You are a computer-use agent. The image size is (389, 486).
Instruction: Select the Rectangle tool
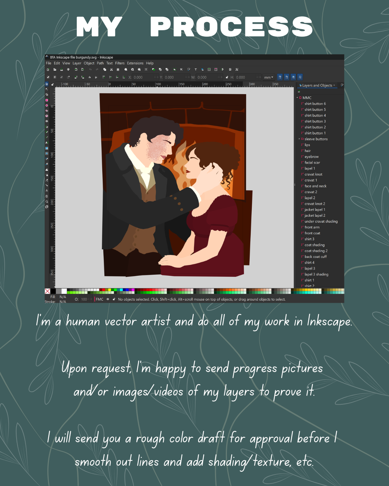point(47,100)
